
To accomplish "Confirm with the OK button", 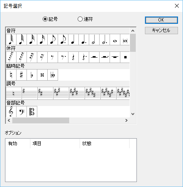I will click(161, 20).
